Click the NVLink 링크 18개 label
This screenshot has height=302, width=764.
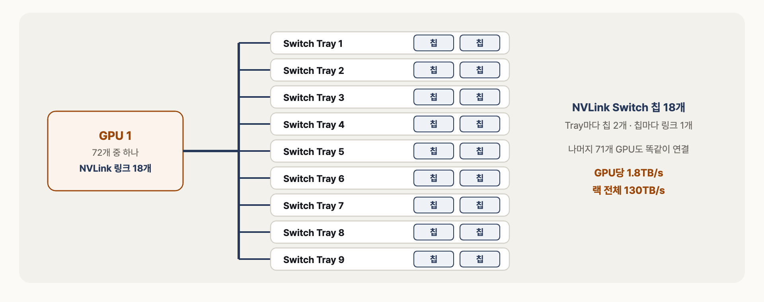click(x=115, y=168)
